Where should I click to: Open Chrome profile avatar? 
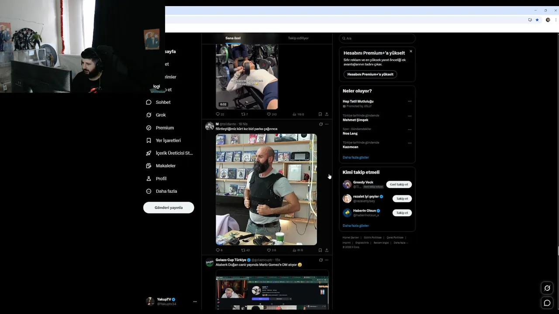coord(548,20)
